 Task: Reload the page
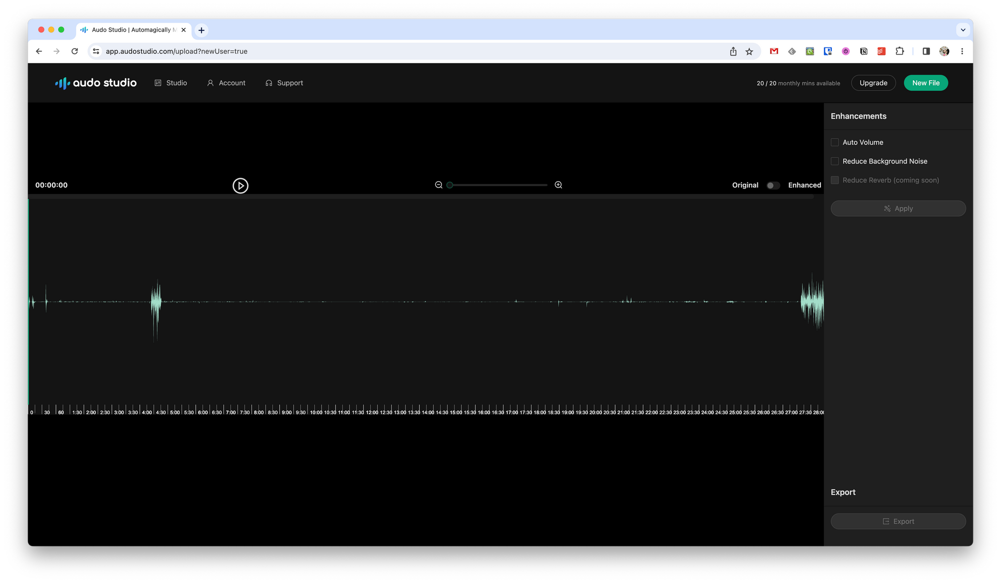75,51
